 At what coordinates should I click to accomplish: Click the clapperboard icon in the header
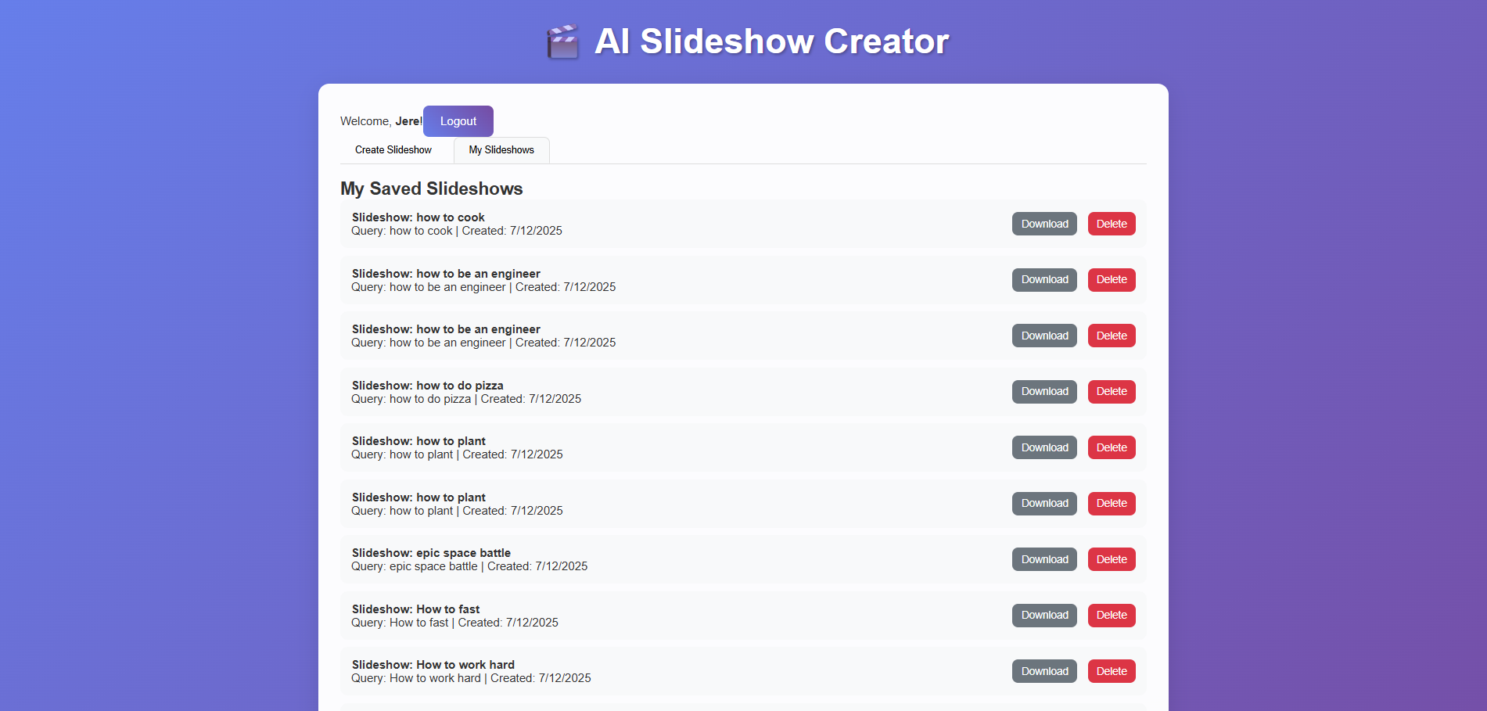pos(562,41)
